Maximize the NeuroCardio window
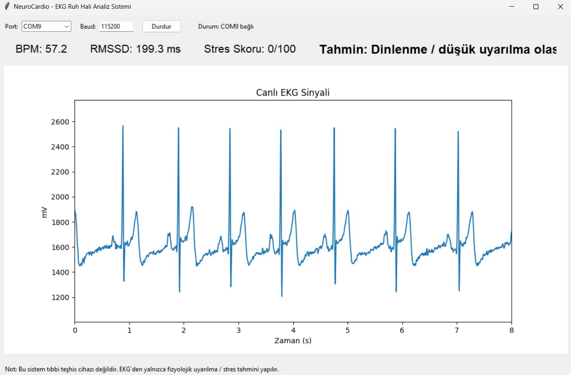Screen dimensions: 571x375 coord(536,7)
